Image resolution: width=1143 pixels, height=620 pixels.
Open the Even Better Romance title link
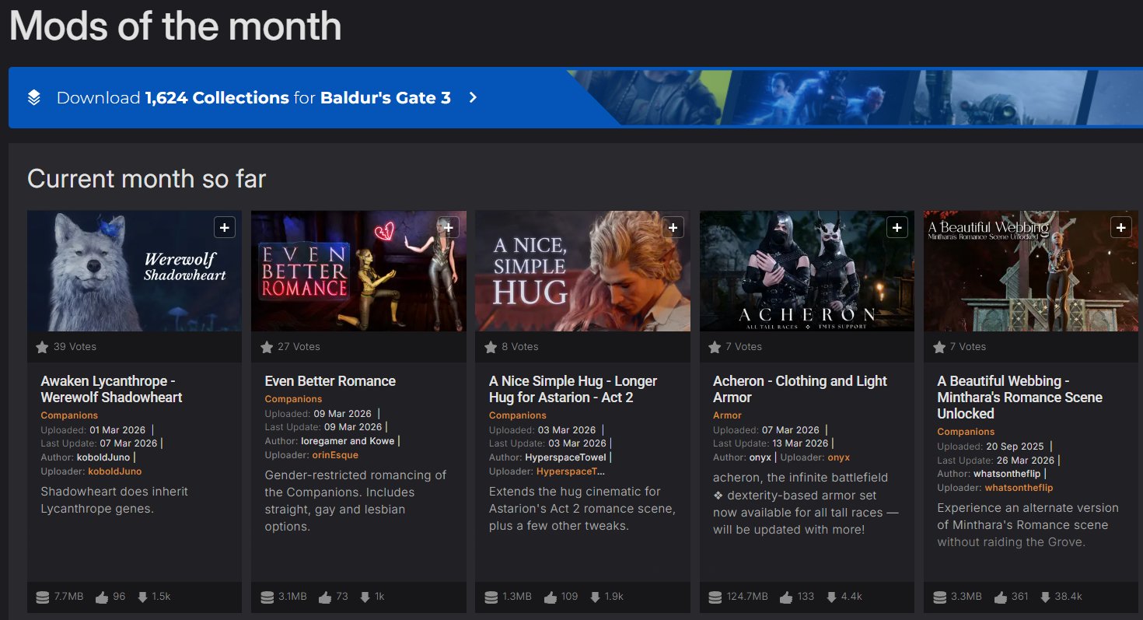(330, 381)
